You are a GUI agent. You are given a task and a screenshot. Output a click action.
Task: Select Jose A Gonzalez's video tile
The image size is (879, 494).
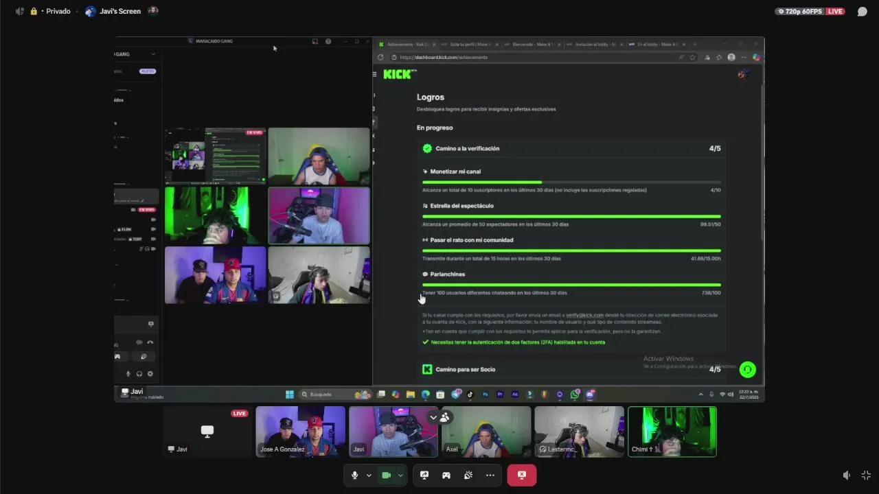click(301, 432)
